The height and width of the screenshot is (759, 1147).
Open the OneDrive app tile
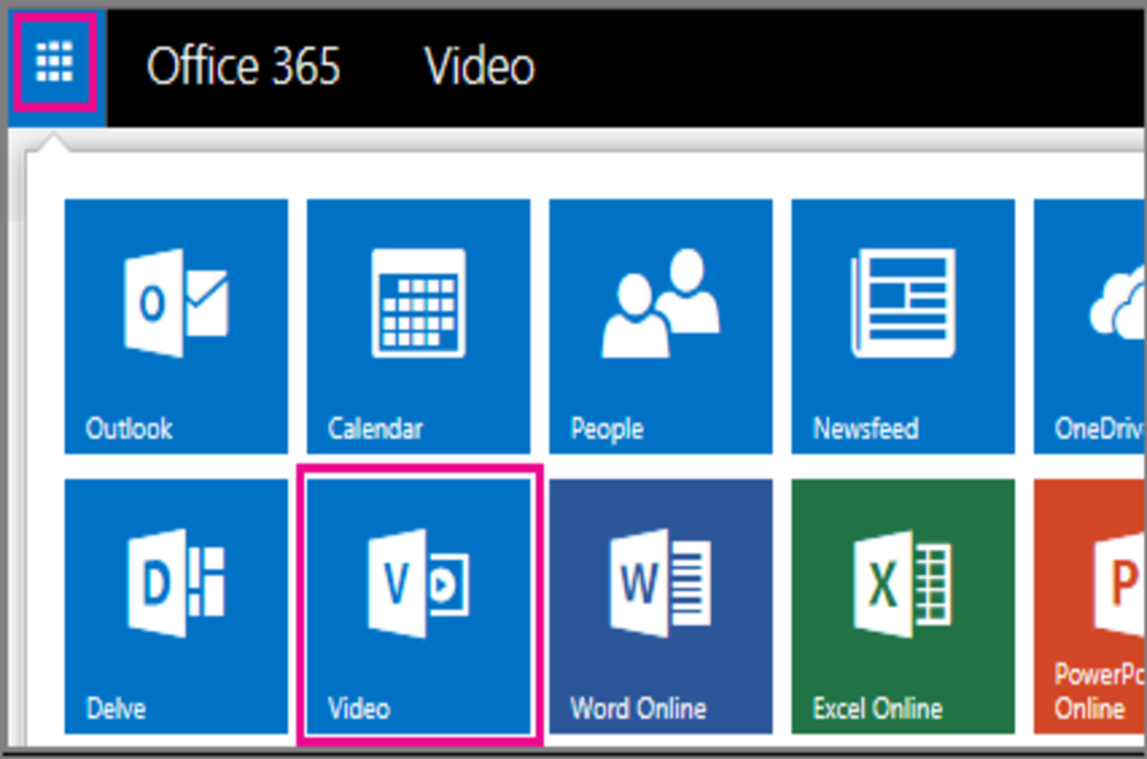pos(1090,326)
